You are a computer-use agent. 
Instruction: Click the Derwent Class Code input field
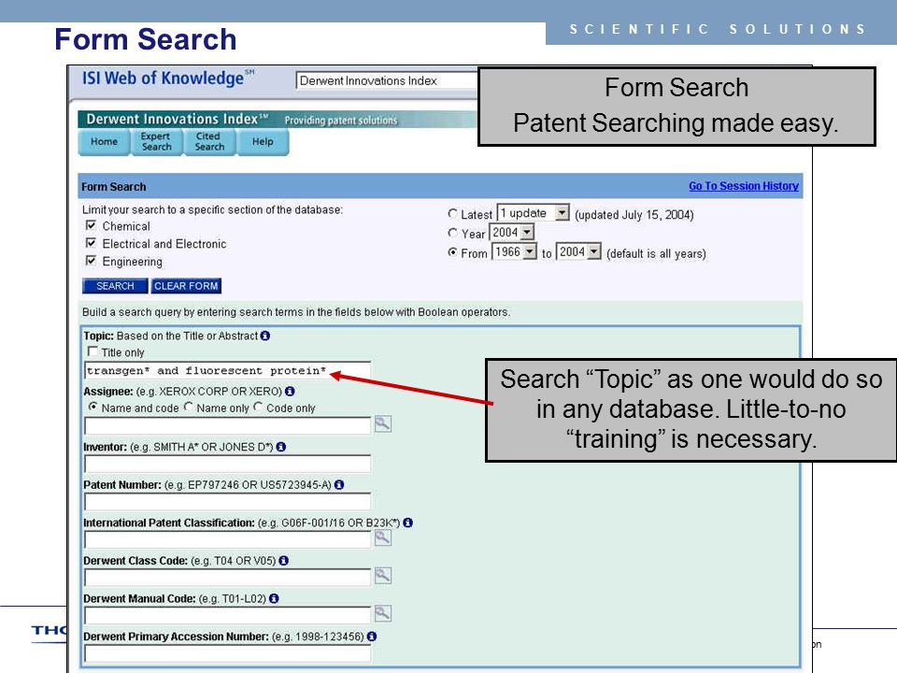(228, 577)
